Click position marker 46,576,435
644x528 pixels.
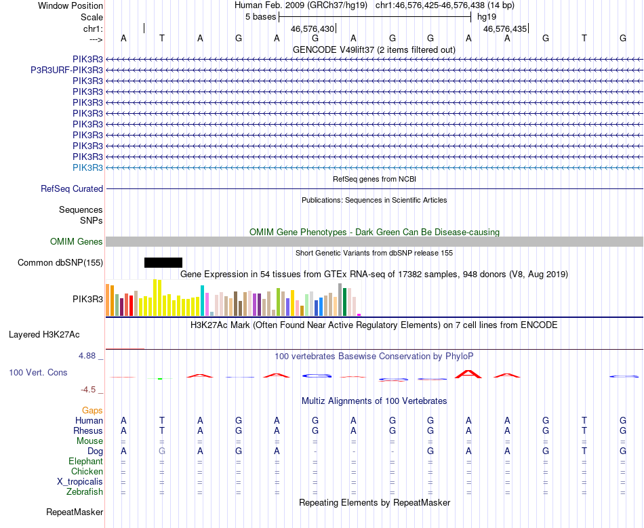pos(505,28)
